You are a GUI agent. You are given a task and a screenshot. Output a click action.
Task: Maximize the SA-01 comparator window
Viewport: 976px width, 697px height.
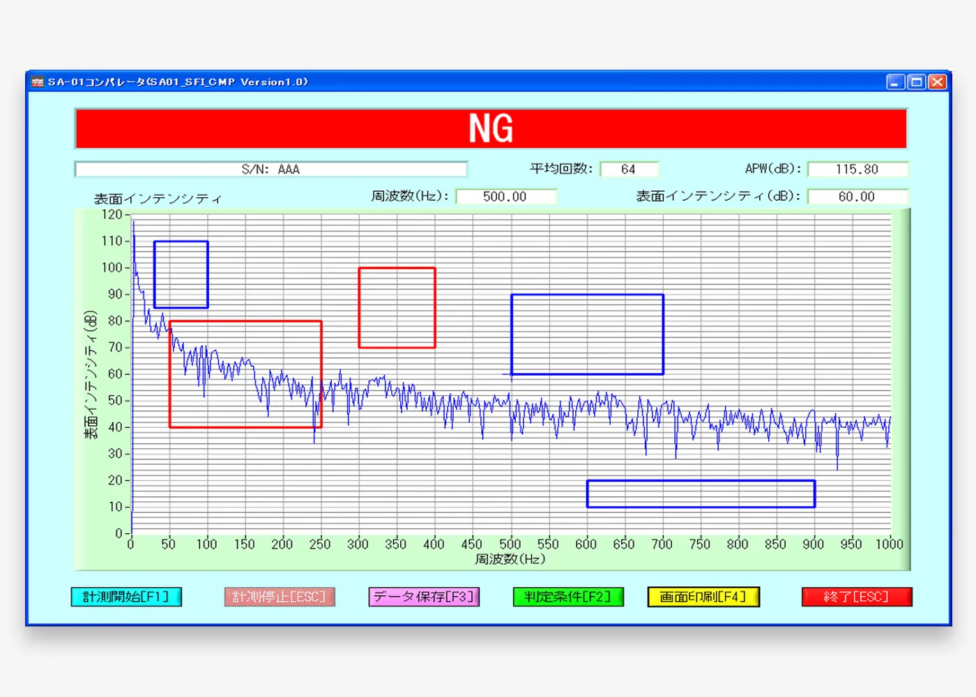(x=917, y=82)
